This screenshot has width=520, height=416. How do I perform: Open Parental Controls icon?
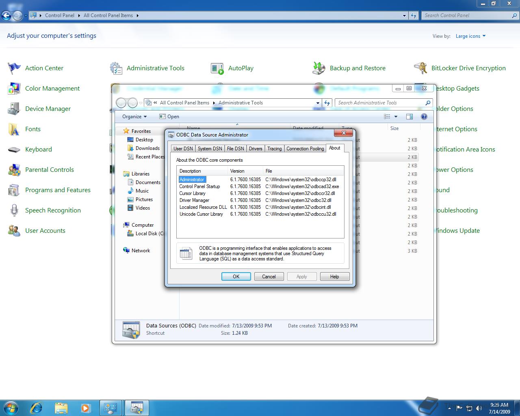click(14, 170)
